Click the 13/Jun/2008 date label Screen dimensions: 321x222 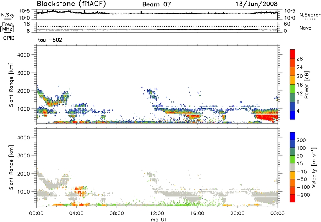pos(256,4)
